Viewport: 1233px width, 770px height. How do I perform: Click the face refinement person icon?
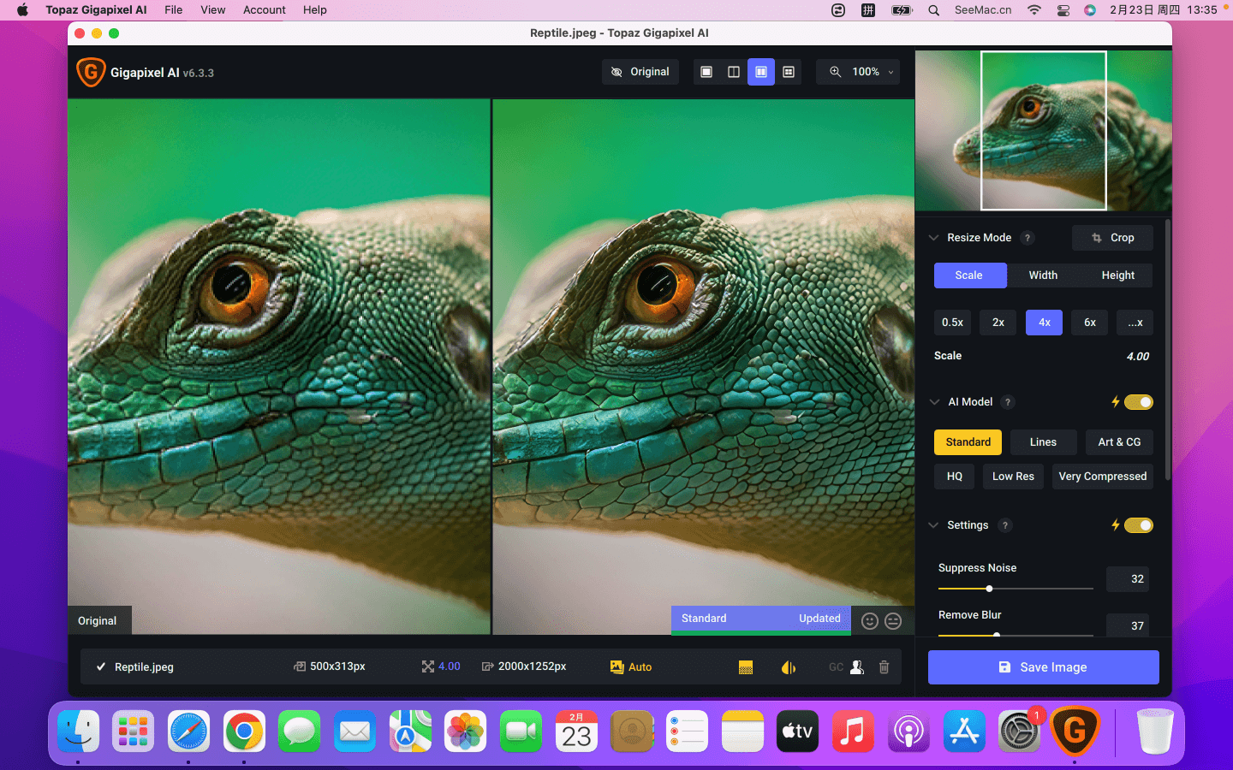coord(857,667)
